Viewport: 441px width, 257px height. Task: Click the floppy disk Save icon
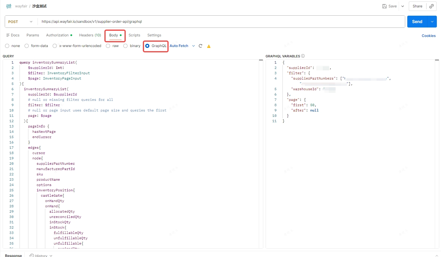(385, 6)
